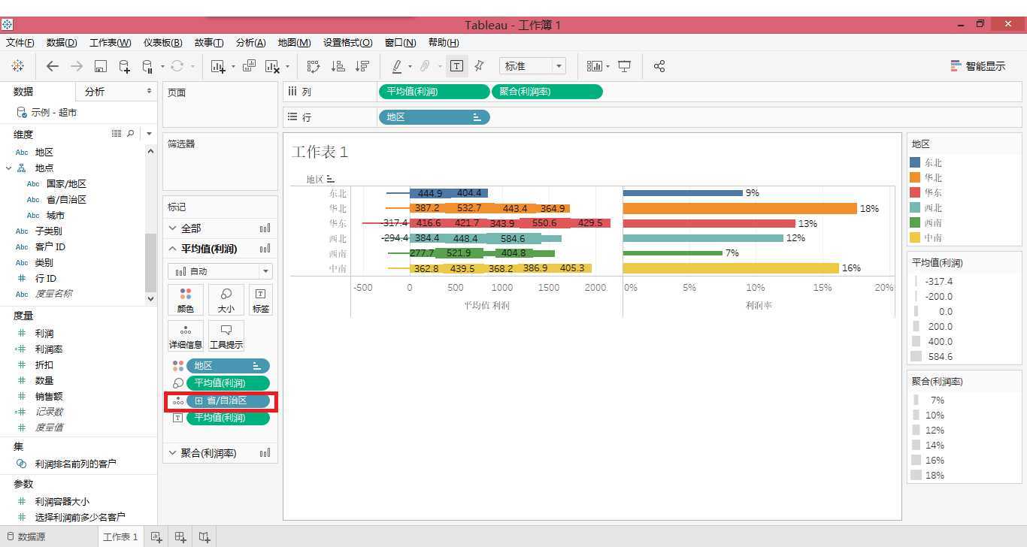Select the 省/自治区 dimension field
Screen dimensions: 1027x547
tap(66, 199)
